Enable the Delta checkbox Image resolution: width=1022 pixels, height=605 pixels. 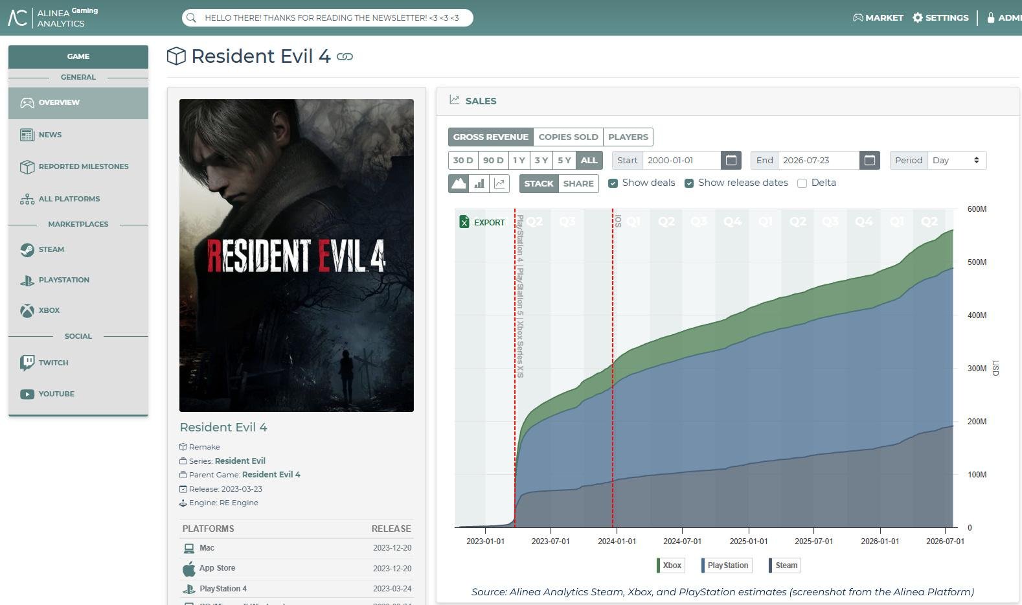(802, 183)
